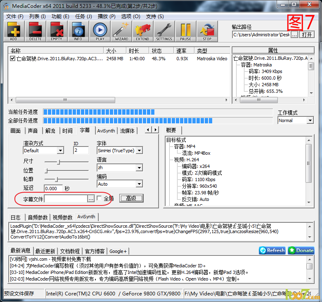Click the EMPTY list toolbar icon
This screenshot has width=322, height=302.
57,31
